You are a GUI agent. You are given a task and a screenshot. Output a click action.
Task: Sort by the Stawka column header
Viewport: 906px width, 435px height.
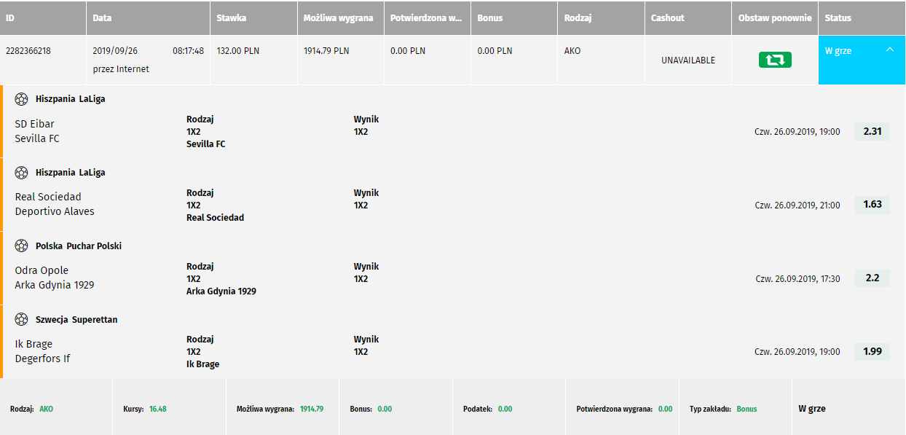(x=253, y=17)
